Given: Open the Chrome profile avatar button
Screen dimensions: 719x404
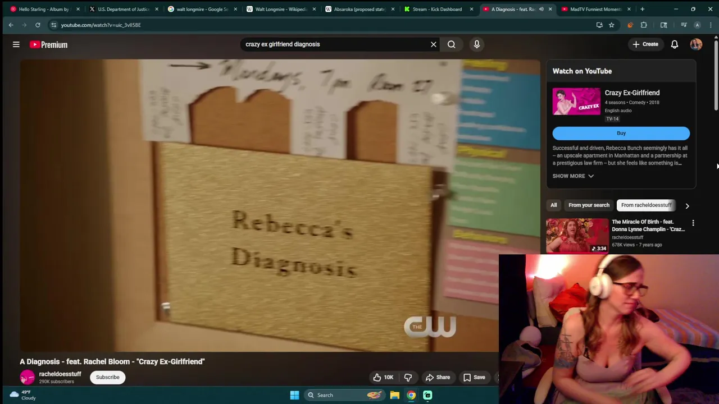Looking at the screenshot, I should [697, 25].
